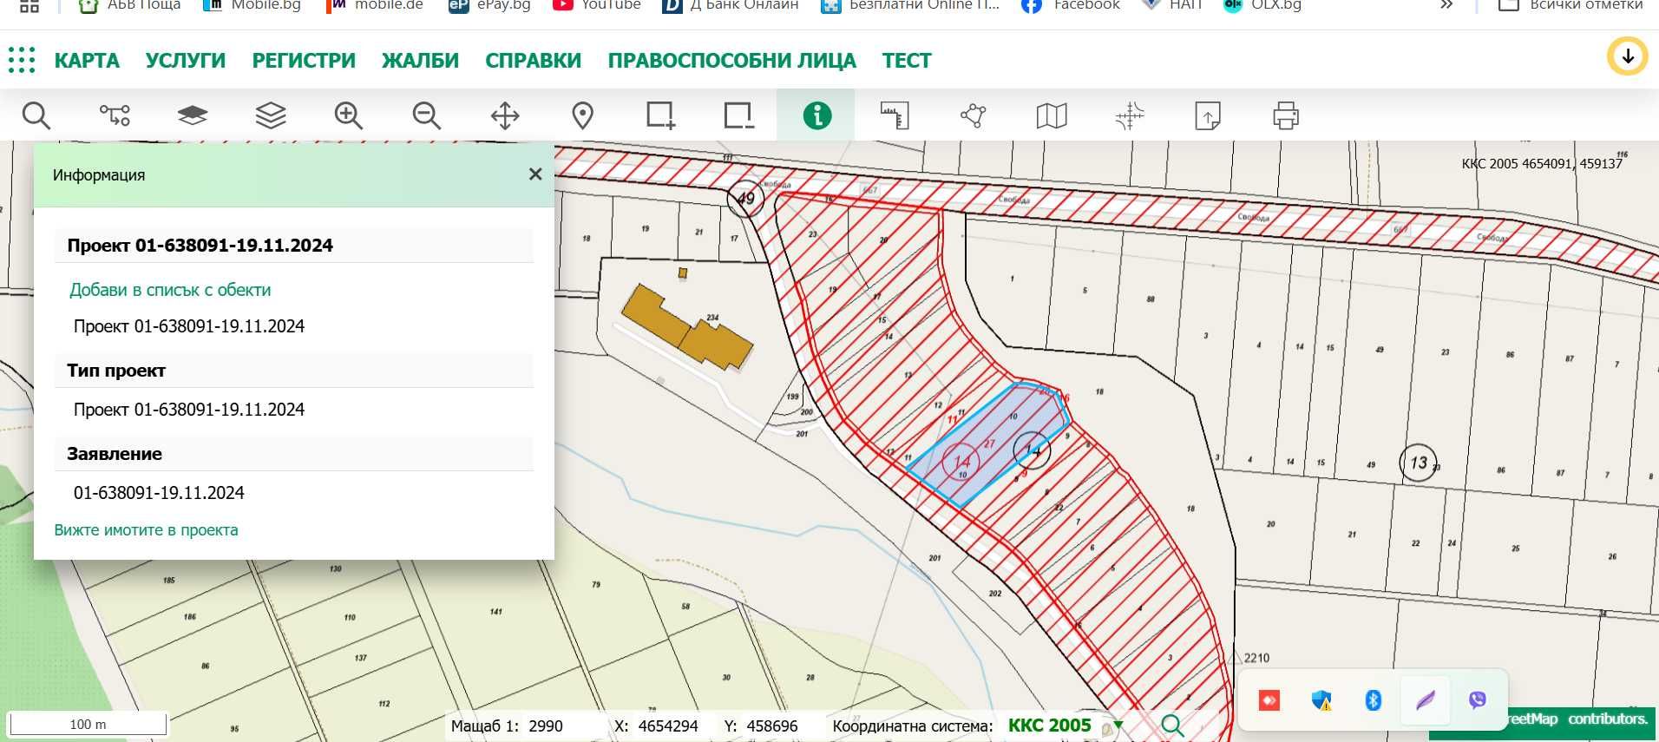
Task: Open the red AnyDesk tray icon
Action: click(1269, 699)
